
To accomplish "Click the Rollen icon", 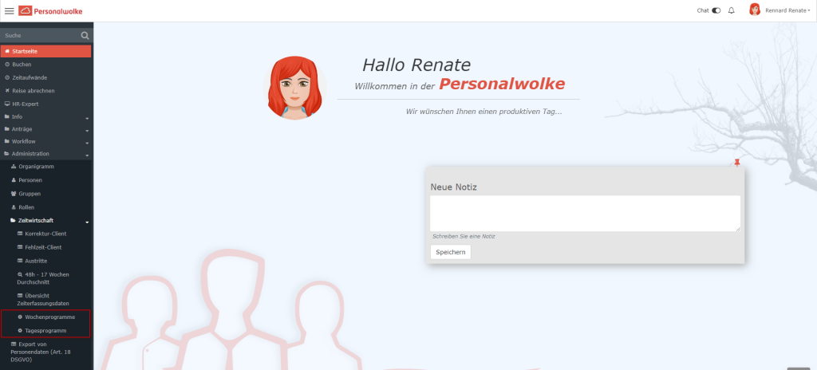I will (14, 207).
